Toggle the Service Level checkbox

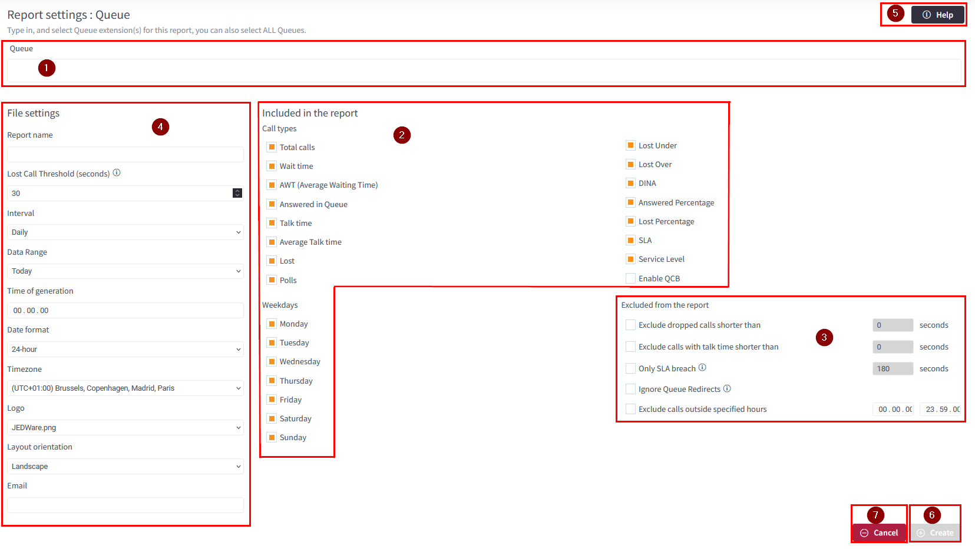coord(630,259)
